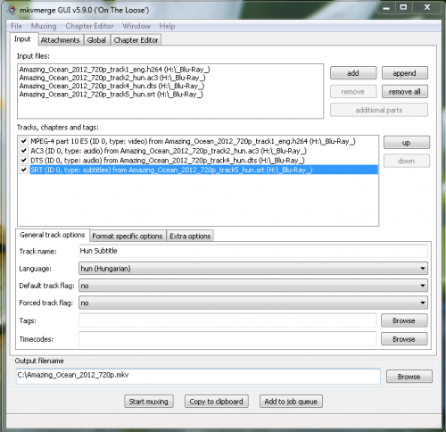
Task: Select input file track4_hun.dts
Action: click(111, 86)
